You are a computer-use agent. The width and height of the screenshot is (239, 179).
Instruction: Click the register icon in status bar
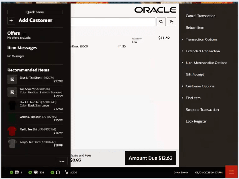click(17, 172)
